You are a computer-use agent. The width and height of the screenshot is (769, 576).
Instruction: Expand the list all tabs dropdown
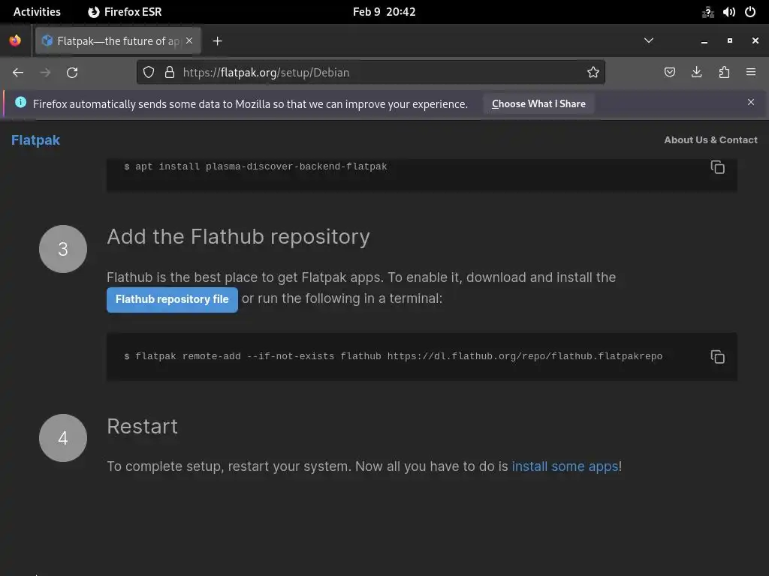(x=649, y=40)
